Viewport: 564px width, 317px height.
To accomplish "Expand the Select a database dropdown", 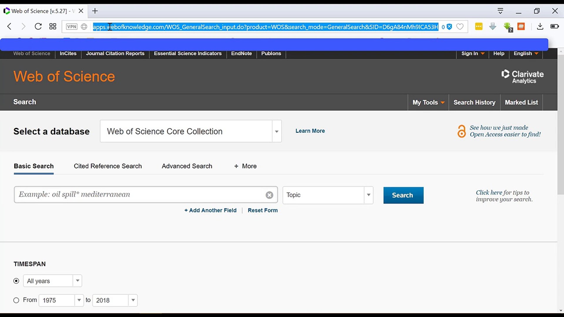I will click(277, 131).
